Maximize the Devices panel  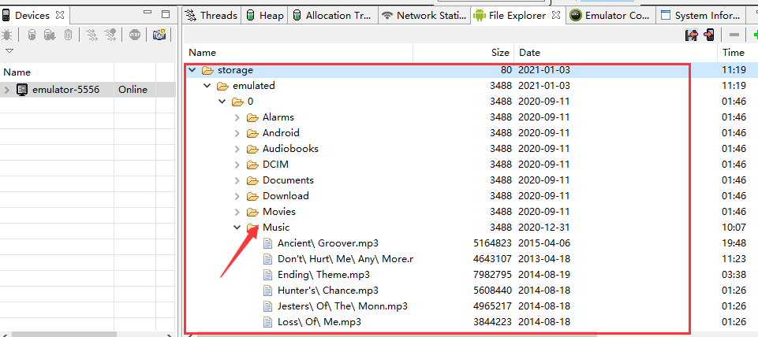[x=166, y=14]
